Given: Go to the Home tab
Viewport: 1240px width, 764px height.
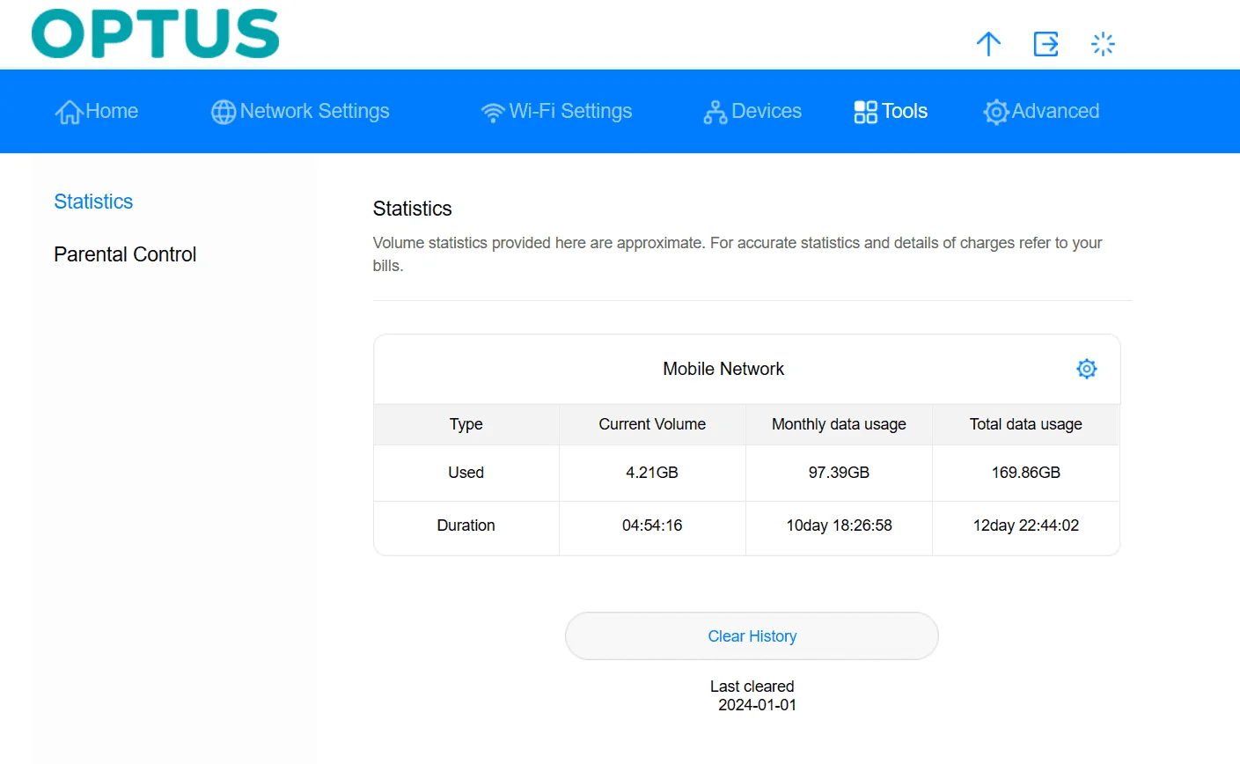Looking at the screenshot, I should coord(97,112).
